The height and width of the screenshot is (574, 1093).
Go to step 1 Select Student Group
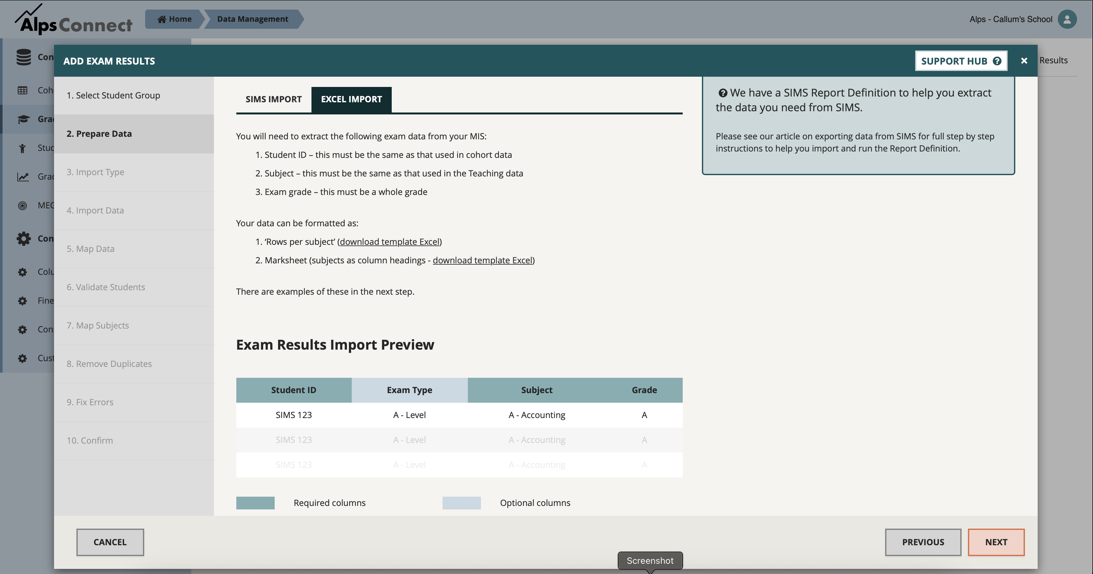[113, 95]
